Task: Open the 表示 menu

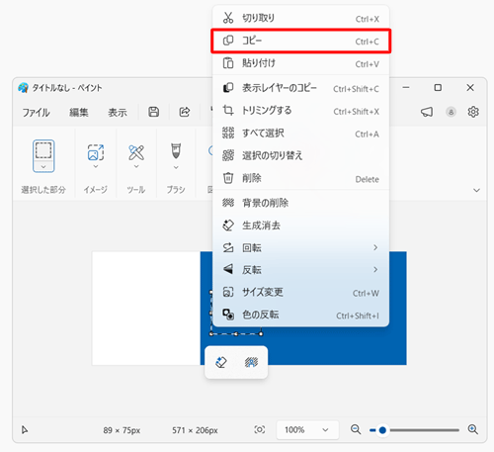Action: [118, 113]
